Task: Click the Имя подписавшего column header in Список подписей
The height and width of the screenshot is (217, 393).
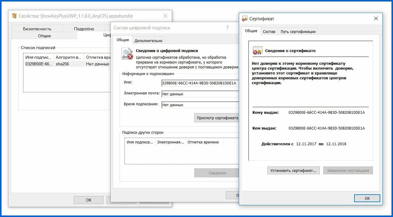Action: pos(39,57)
